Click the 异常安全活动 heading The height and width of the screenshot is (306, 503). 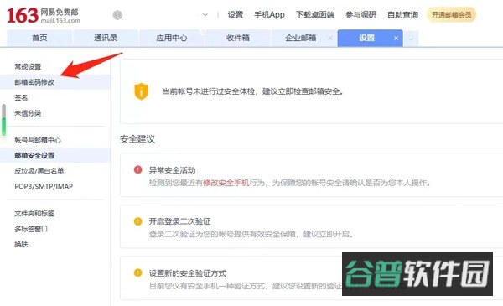click(172, 170)
